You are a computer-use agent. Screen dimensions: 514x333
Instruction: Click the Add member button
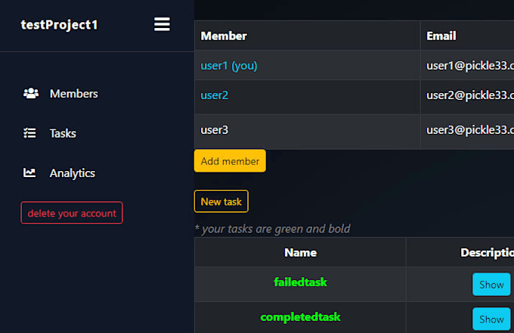click(230, 161)
